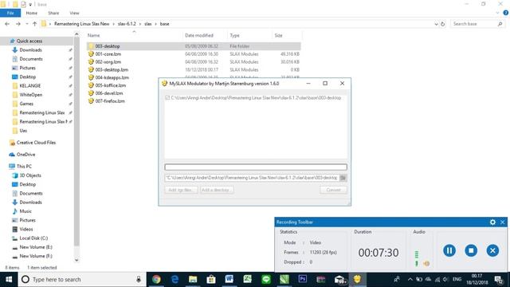Screen dimensions: 510x287
Task: Sort by the Name column header
Action: click(x=94, y=35)
